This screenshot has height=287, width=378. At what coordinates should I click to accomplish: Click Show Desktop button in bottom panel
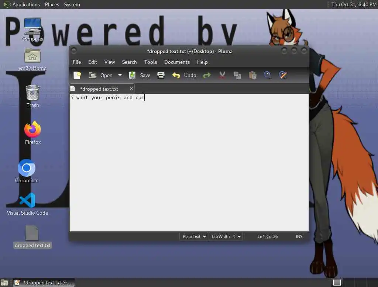click(4, 283)
